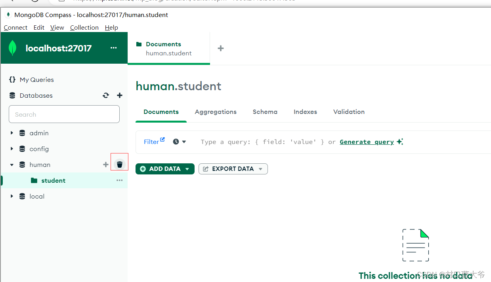Click the MongoDB leaf logo in the sidebar header
491x282 pixels.
tap(13, 48)
